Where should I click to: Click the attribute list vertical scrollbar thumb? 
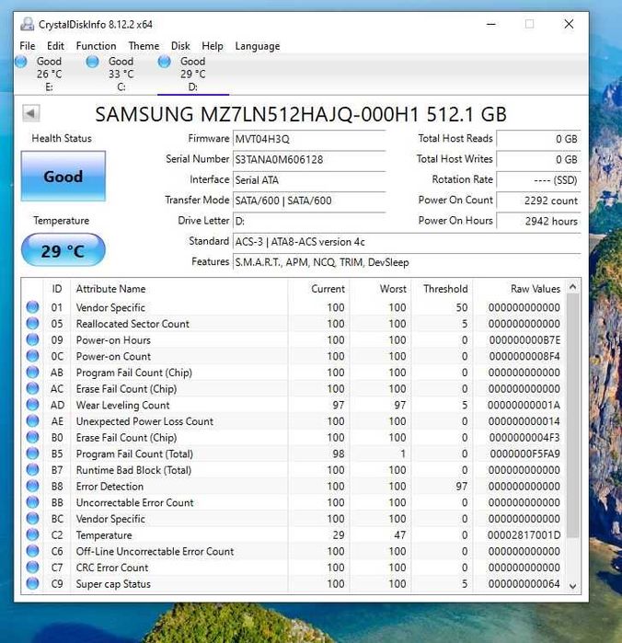(573, 416)
